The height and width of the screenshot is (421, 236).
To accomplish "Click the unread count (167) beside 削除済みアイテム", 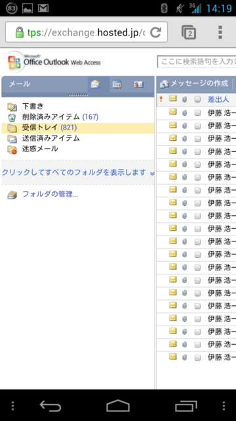I will pos(90,117).
